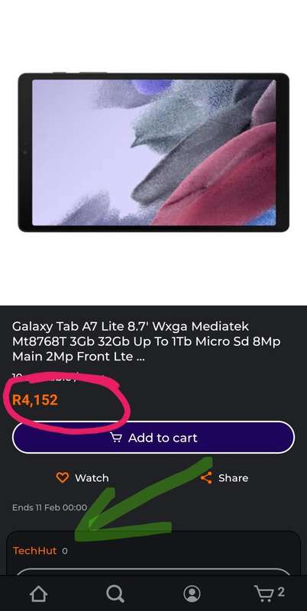Open search via magnifier icon
Screen dimensions: 307x611
[115, 594]
